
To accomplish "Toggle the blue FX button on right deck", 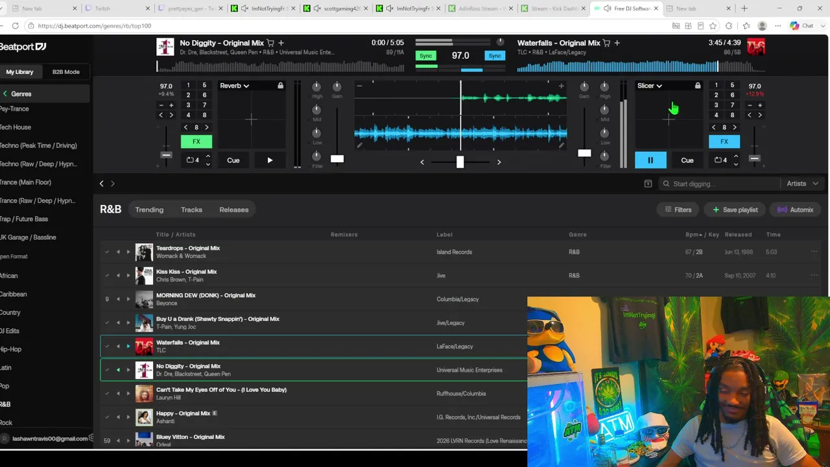I will click(x=724, y=141).
